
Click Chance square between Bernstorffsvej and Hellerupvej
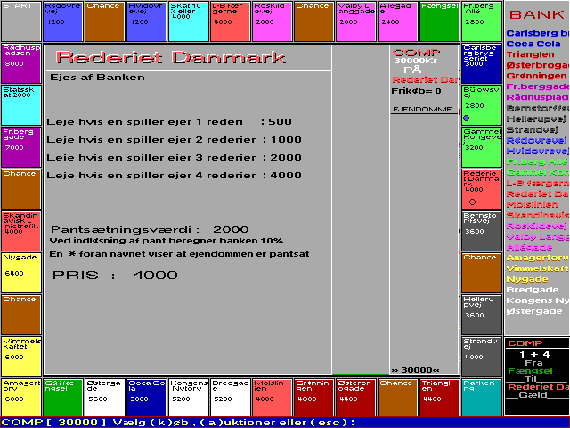482,273
